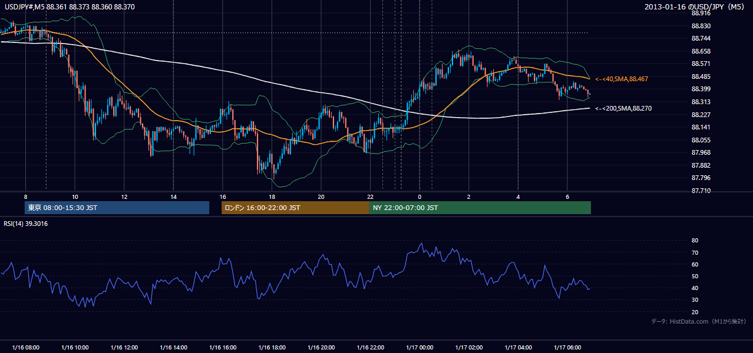Select the 40 SMA 88.467 label
Image resolution: width=753 pixels, height=353 pixels.
[x=623, y=79]
